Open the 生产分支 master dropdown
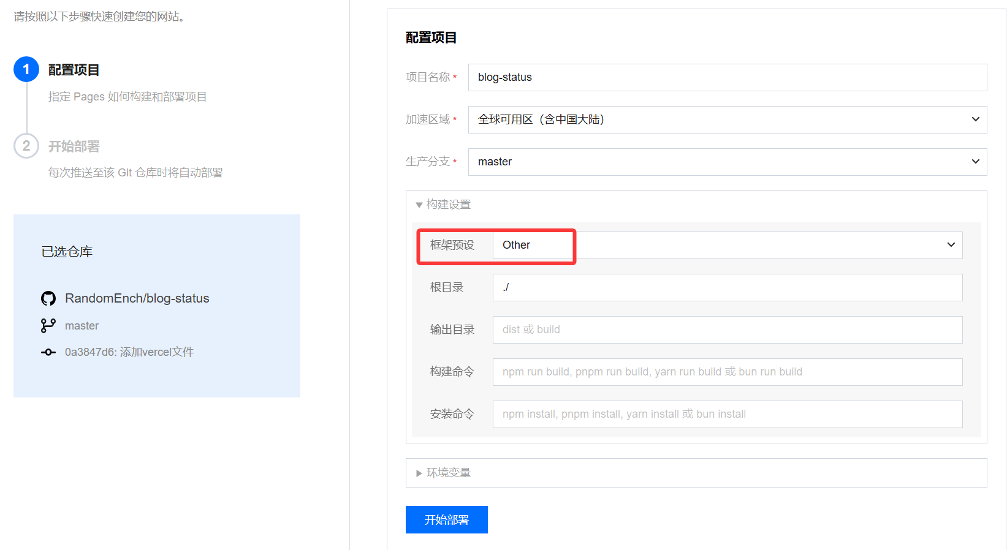1007x550 pixels. (x=727, y=162)
